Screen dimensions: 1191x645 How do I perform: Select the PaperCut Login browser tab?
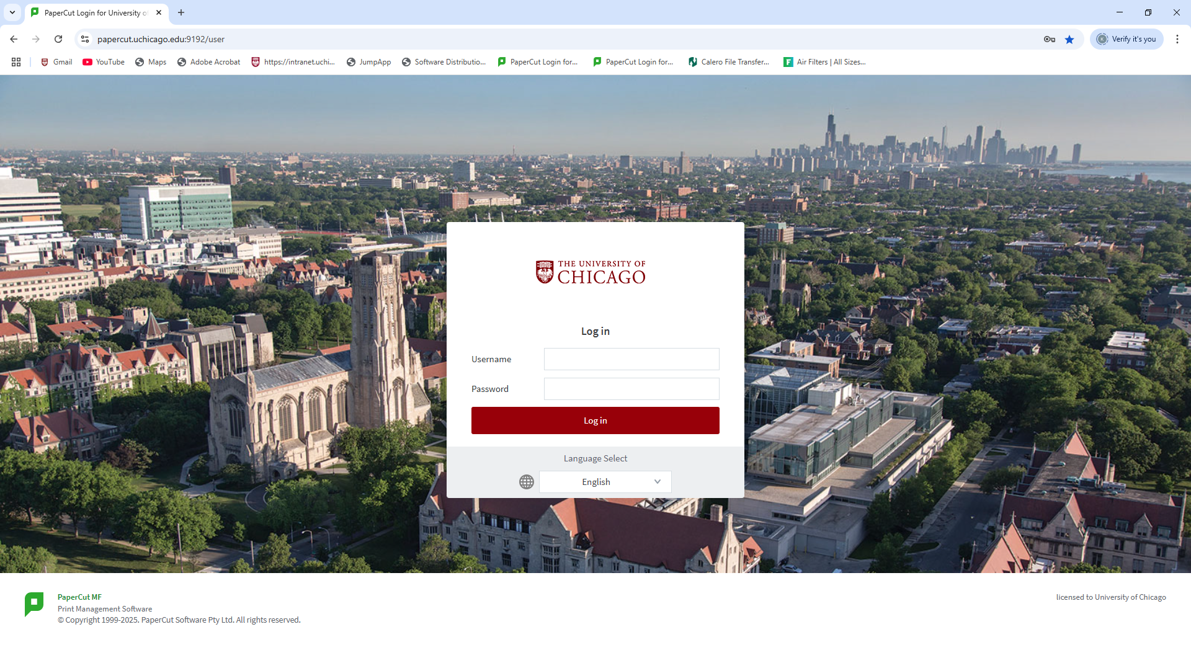click(93, 12)
